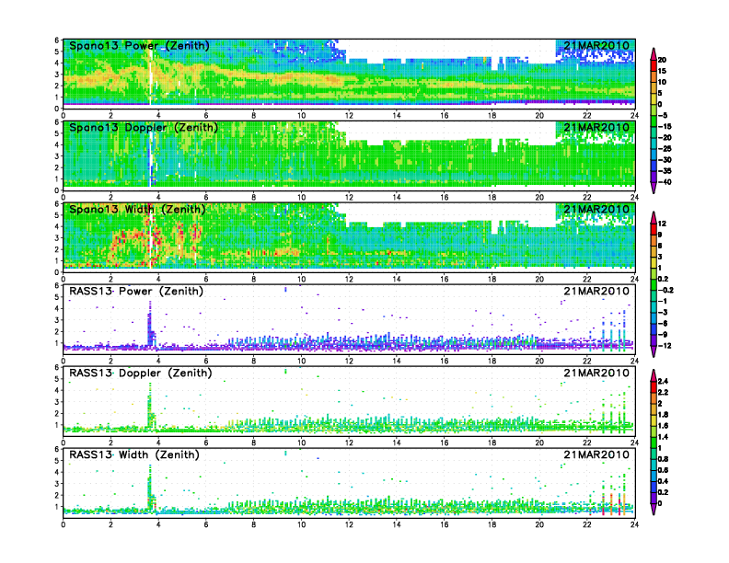Click hour 12 tick under Spano13 Power panel
This screenshot has width=729, height=563.
pos(349,116)
